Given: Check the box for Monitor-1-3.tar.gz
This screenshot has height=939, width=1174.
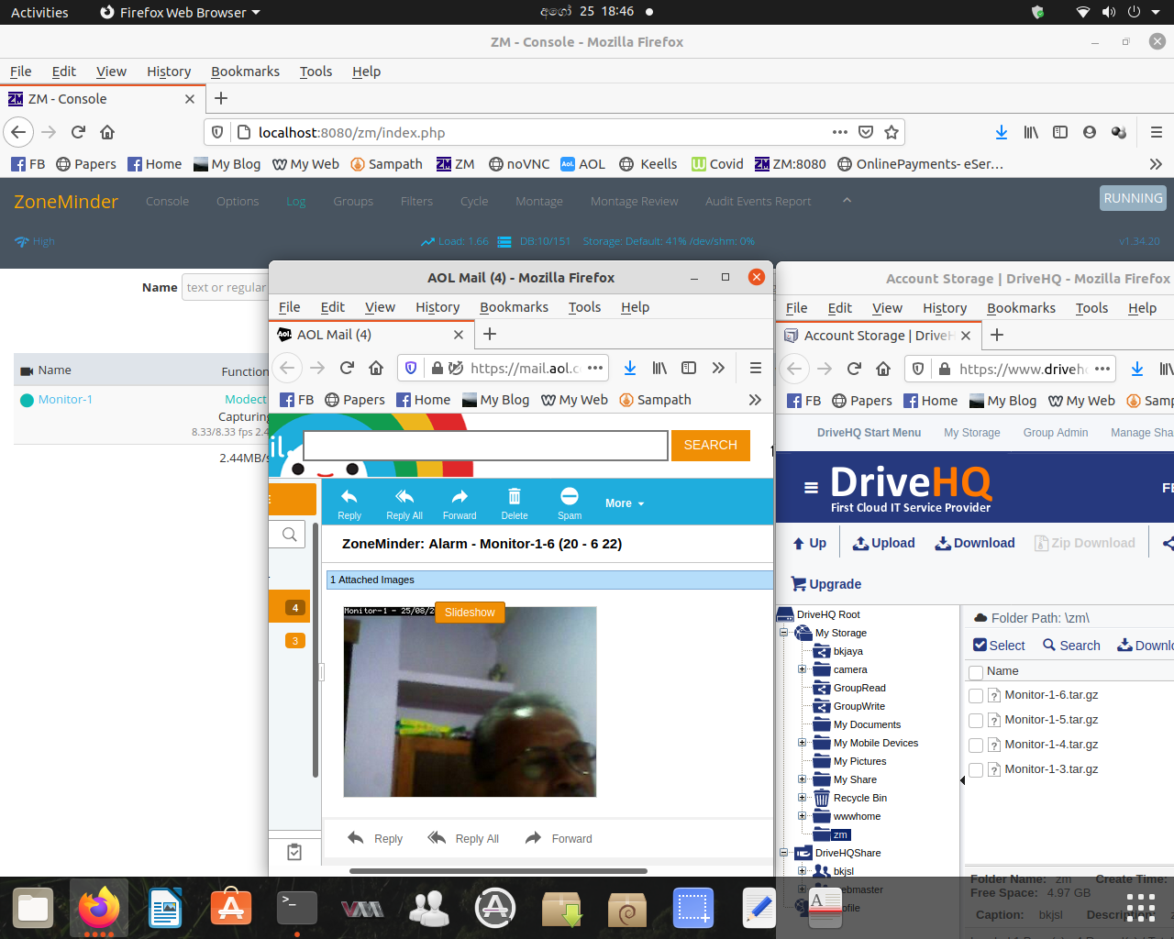Looking at the screenshot, I should click(976, 770).
